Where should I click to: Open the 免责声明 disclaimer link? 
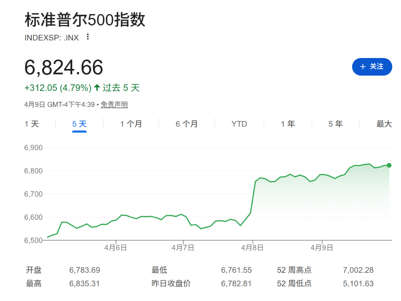(114, 105)
